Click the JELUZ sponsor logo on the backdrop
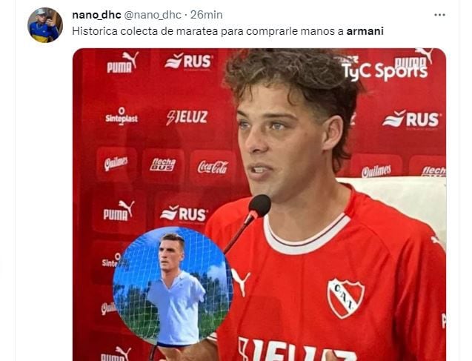This screenshot has width=472, height=361. pos(187,117)
